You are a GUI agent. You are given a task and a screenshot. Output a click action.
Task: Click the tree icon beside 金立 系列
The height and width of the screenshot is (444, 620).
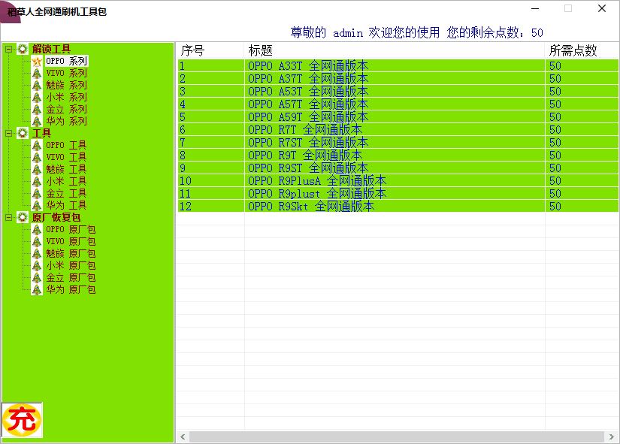pyautogui.click(x=37, y=110)
